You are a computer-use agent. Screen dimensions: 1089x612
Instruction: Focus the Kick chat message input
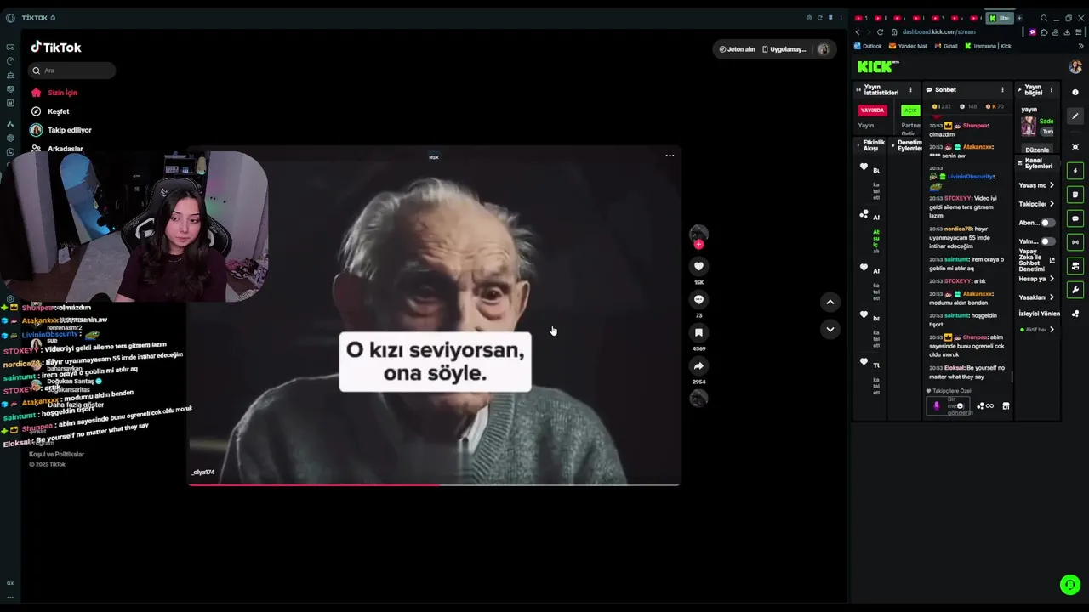pos(949,406)
